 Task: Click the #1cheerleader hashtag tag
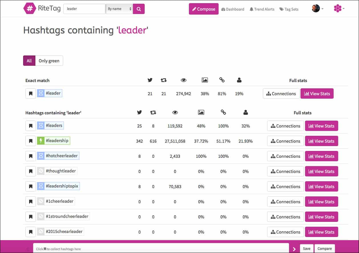point(56,201)
